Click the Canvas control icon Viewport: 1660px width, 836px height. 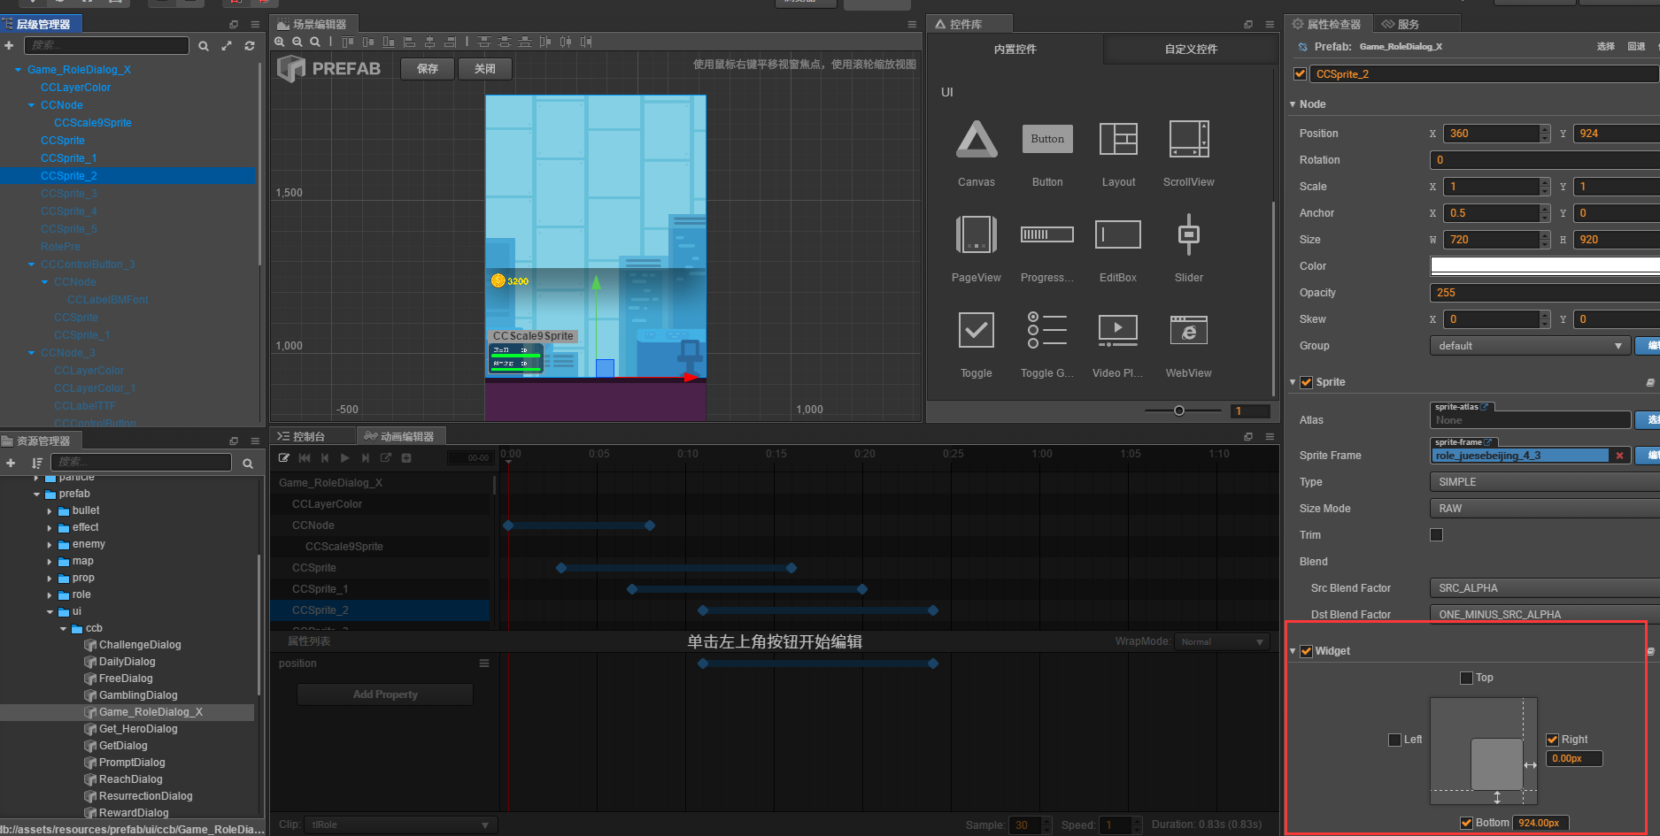pos(977,140)
